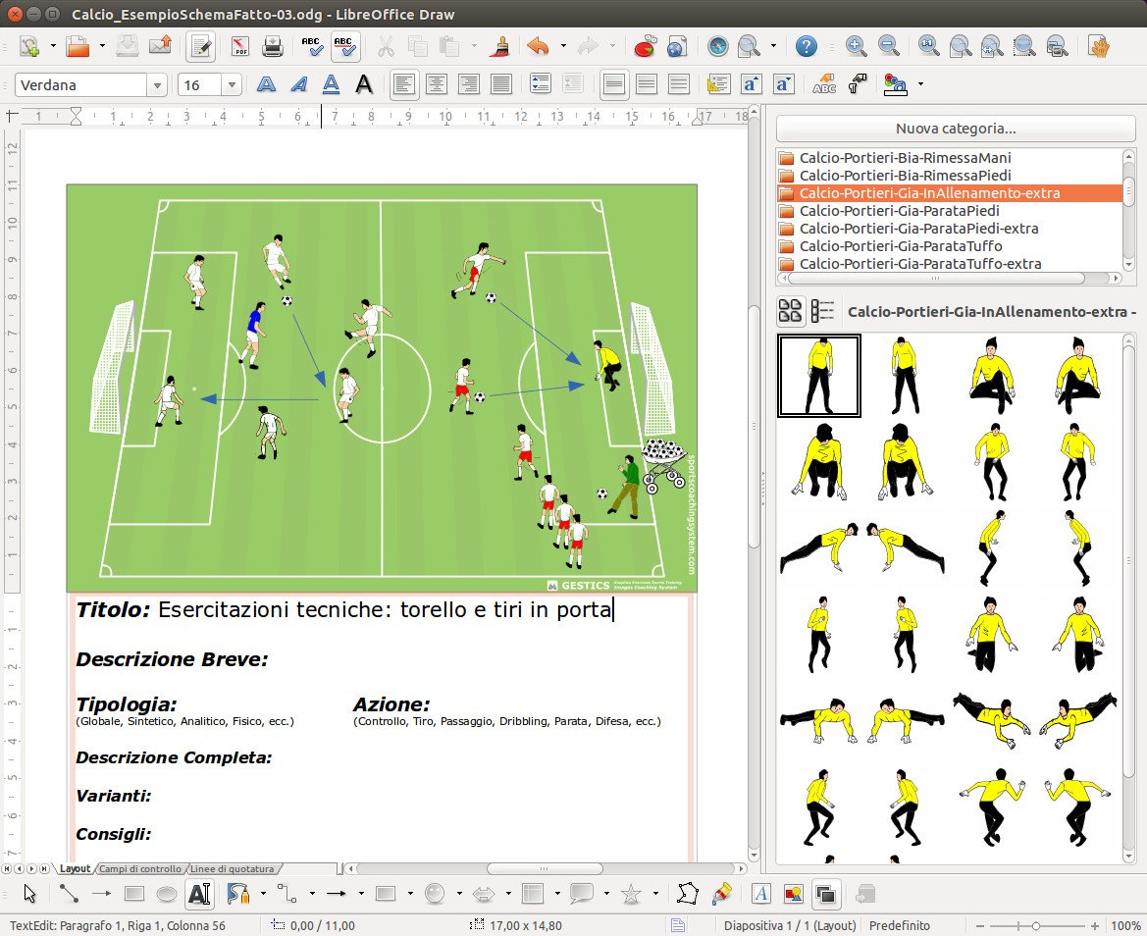Click the zoom slider in status bar
The image size is (1147, 936).
tap(1036, 925)
